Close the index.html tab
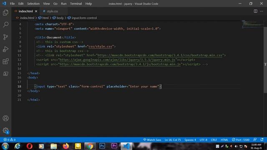267x150 pixels. [x=36, y=11]
